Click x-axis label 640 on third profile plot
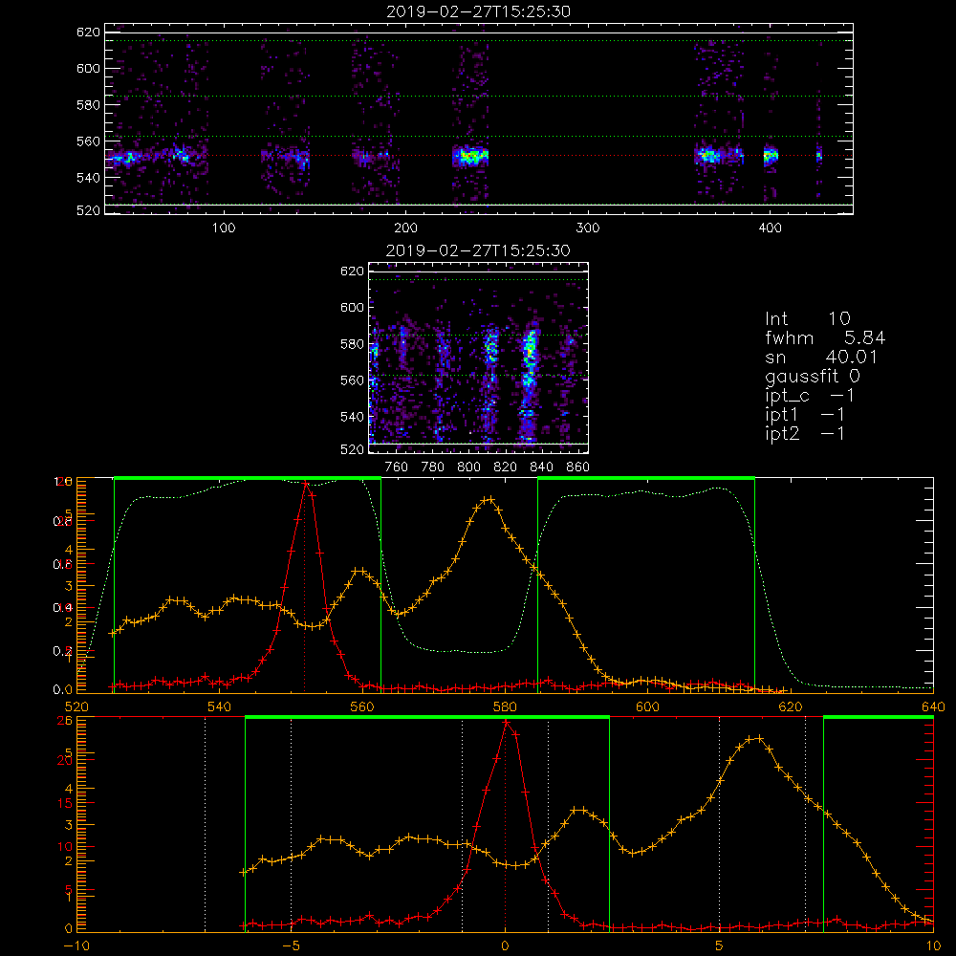 pyautogui.click(x=933, y=706)
